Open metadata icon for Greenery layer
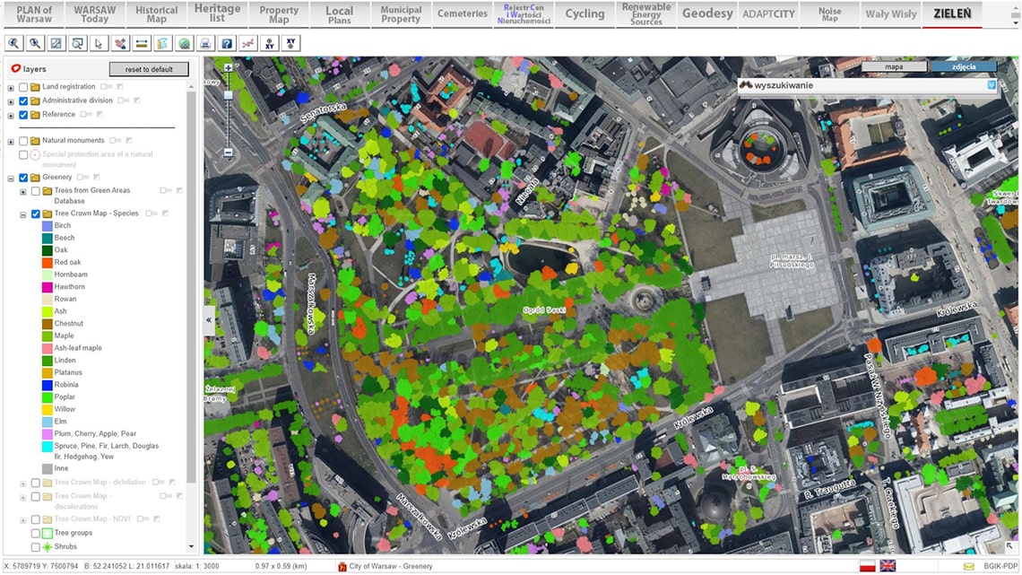 click(97, 178)
